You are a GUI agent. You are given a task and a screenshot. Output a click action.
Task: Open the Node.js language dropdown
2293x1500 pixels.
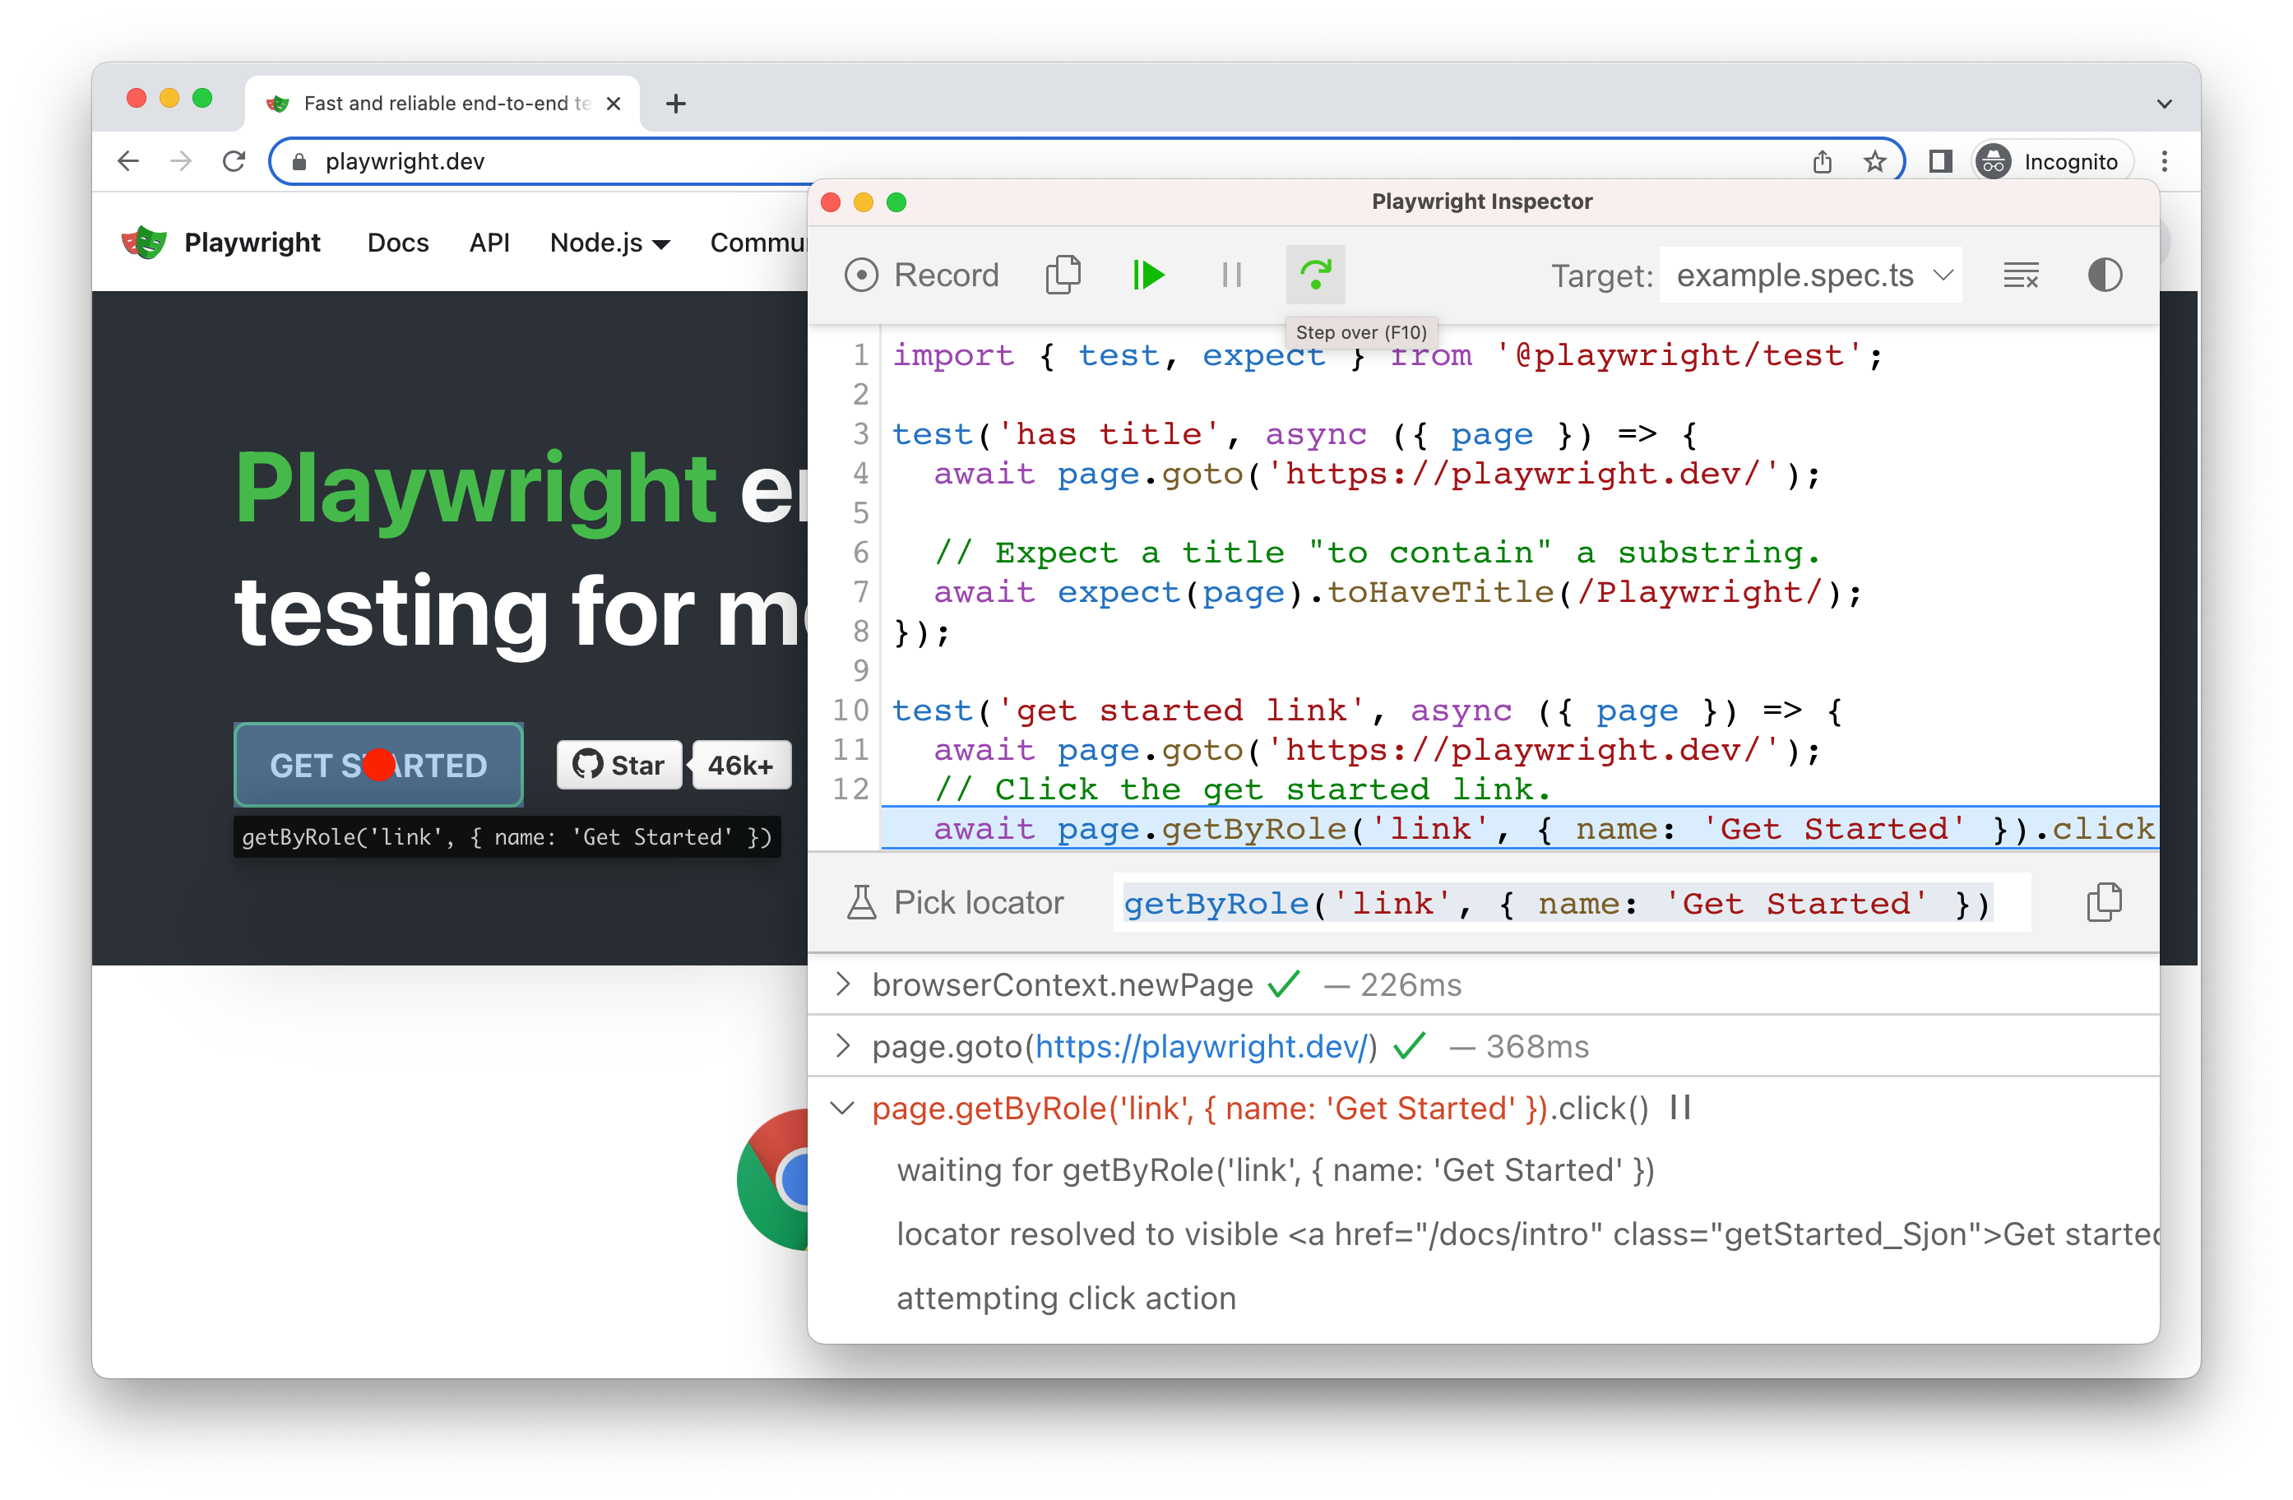(x=609, y=243)
